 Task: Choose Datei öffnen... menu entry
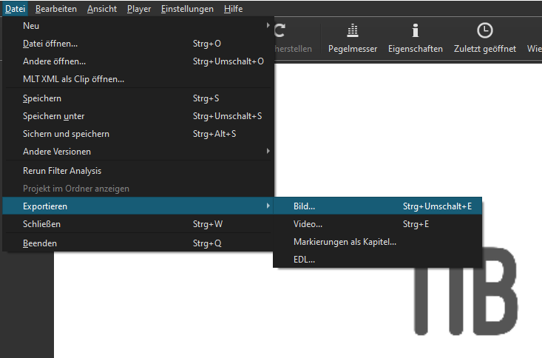click(50, 44)
